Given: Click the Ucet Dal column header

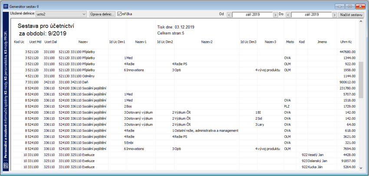Looking at the screenshot, I should pyautogui.click(x=51, y=42).
